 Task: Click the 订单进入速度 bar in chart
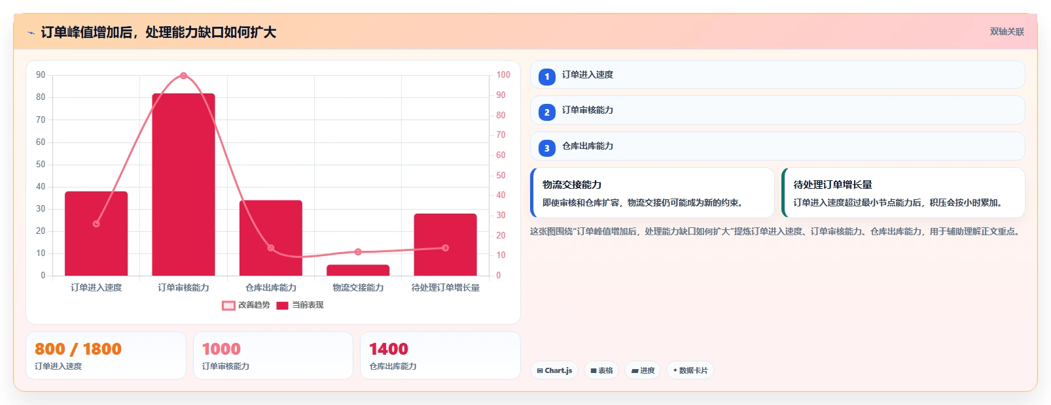(96, 233)
